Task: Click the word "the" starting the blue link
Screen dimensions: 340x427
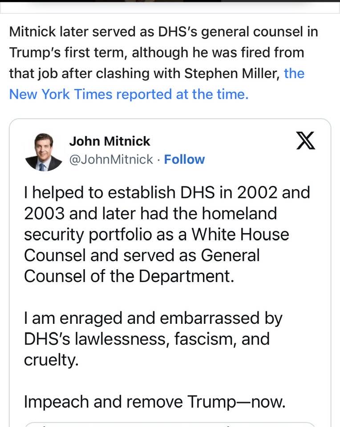Action: (294, 73)
